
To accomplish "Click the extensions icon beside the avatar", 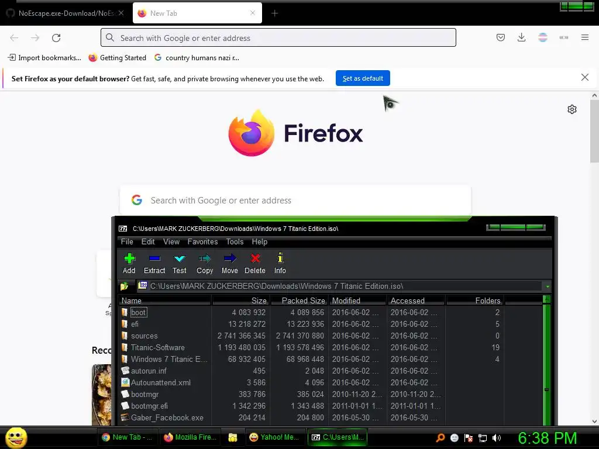I will point(564,37).
